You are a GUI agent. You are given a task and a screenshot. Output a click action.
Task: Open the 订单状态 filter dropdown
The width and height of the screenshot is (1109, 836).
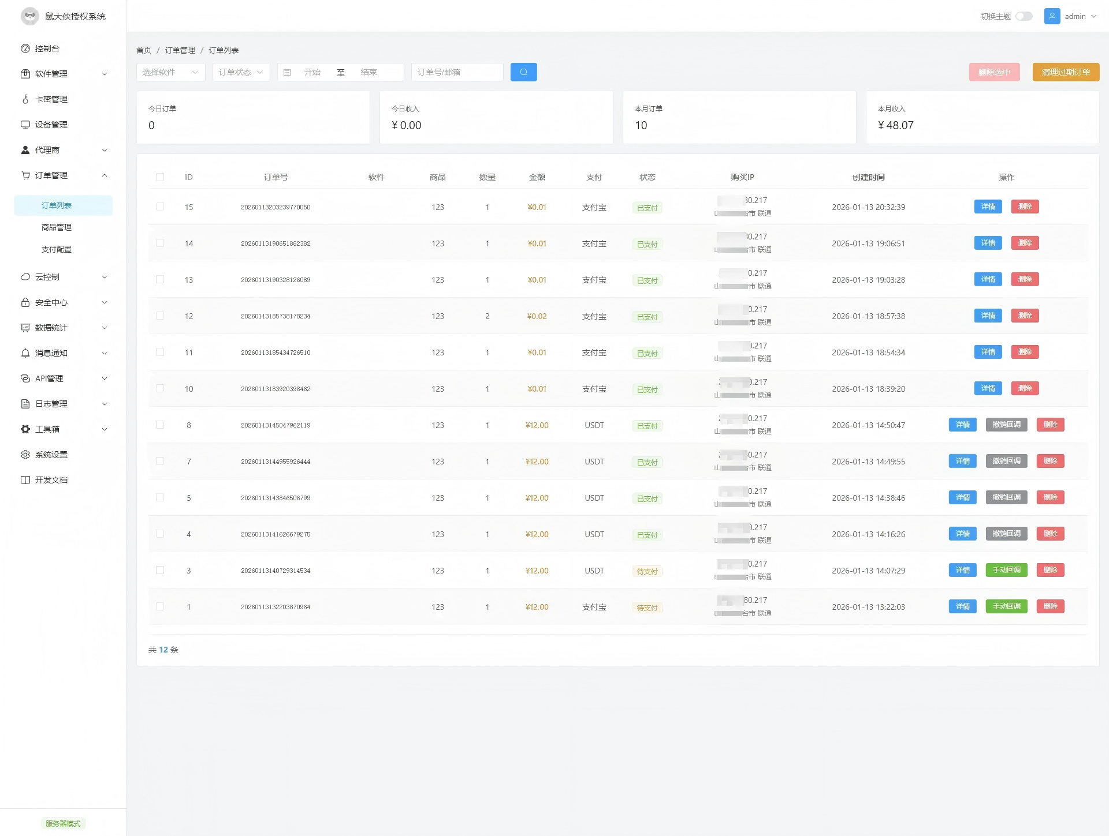pos(241,72)
